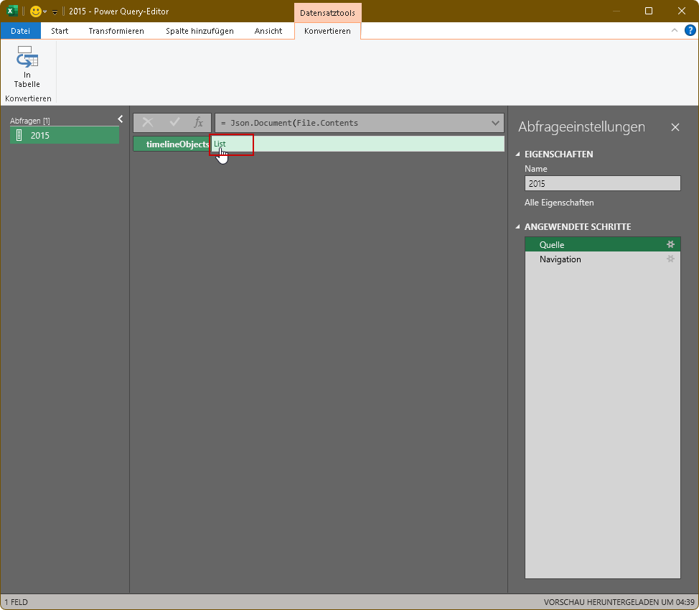The height and width of the screenshot is (610, 699).
Task: Click the formula bar cancel X icon
Action: 148,123
